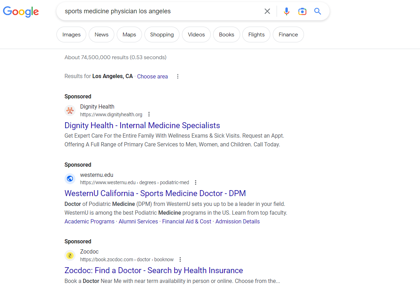Open the Flights filter

(x=256, y=35)
